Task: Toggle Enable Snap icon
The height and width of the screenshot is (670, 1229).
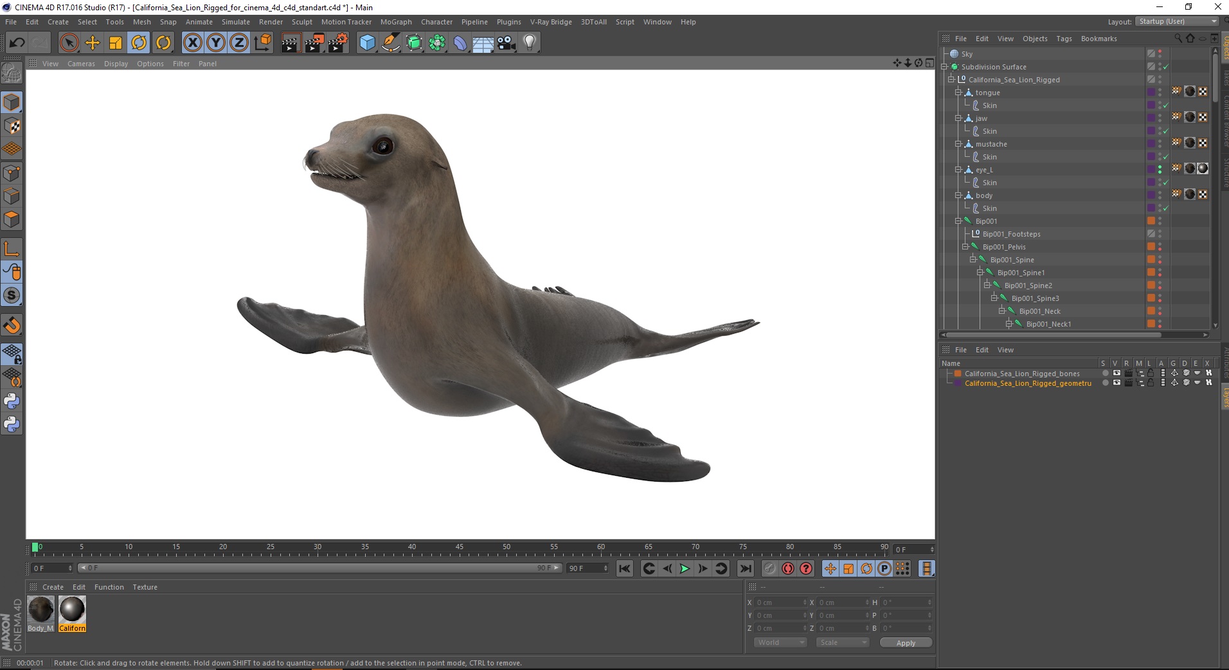Action: click(12, 325)
